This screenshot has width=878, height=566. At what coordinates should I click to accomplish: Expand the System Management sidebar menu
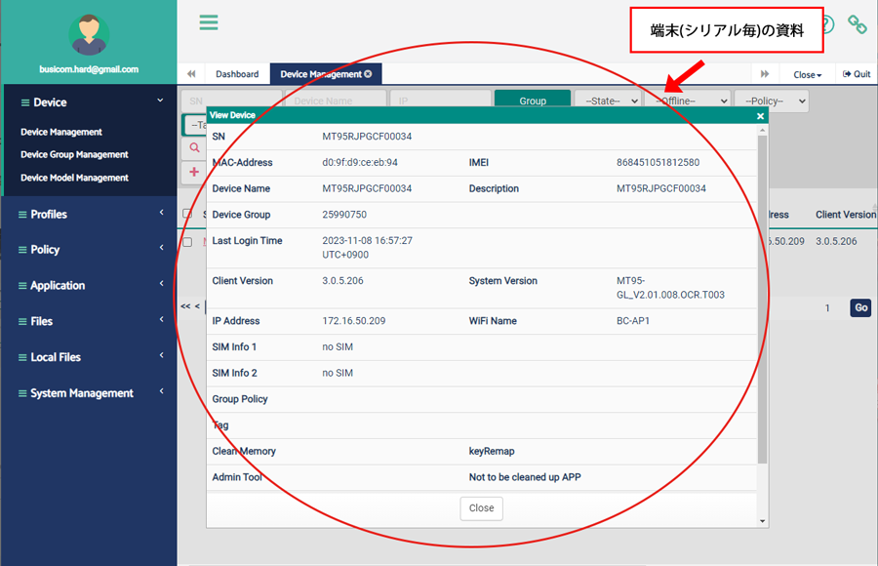(89, 393)
